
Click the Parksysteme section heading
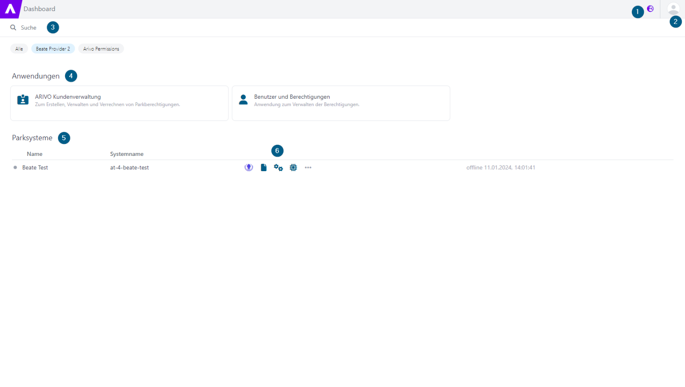coord(32,138)
